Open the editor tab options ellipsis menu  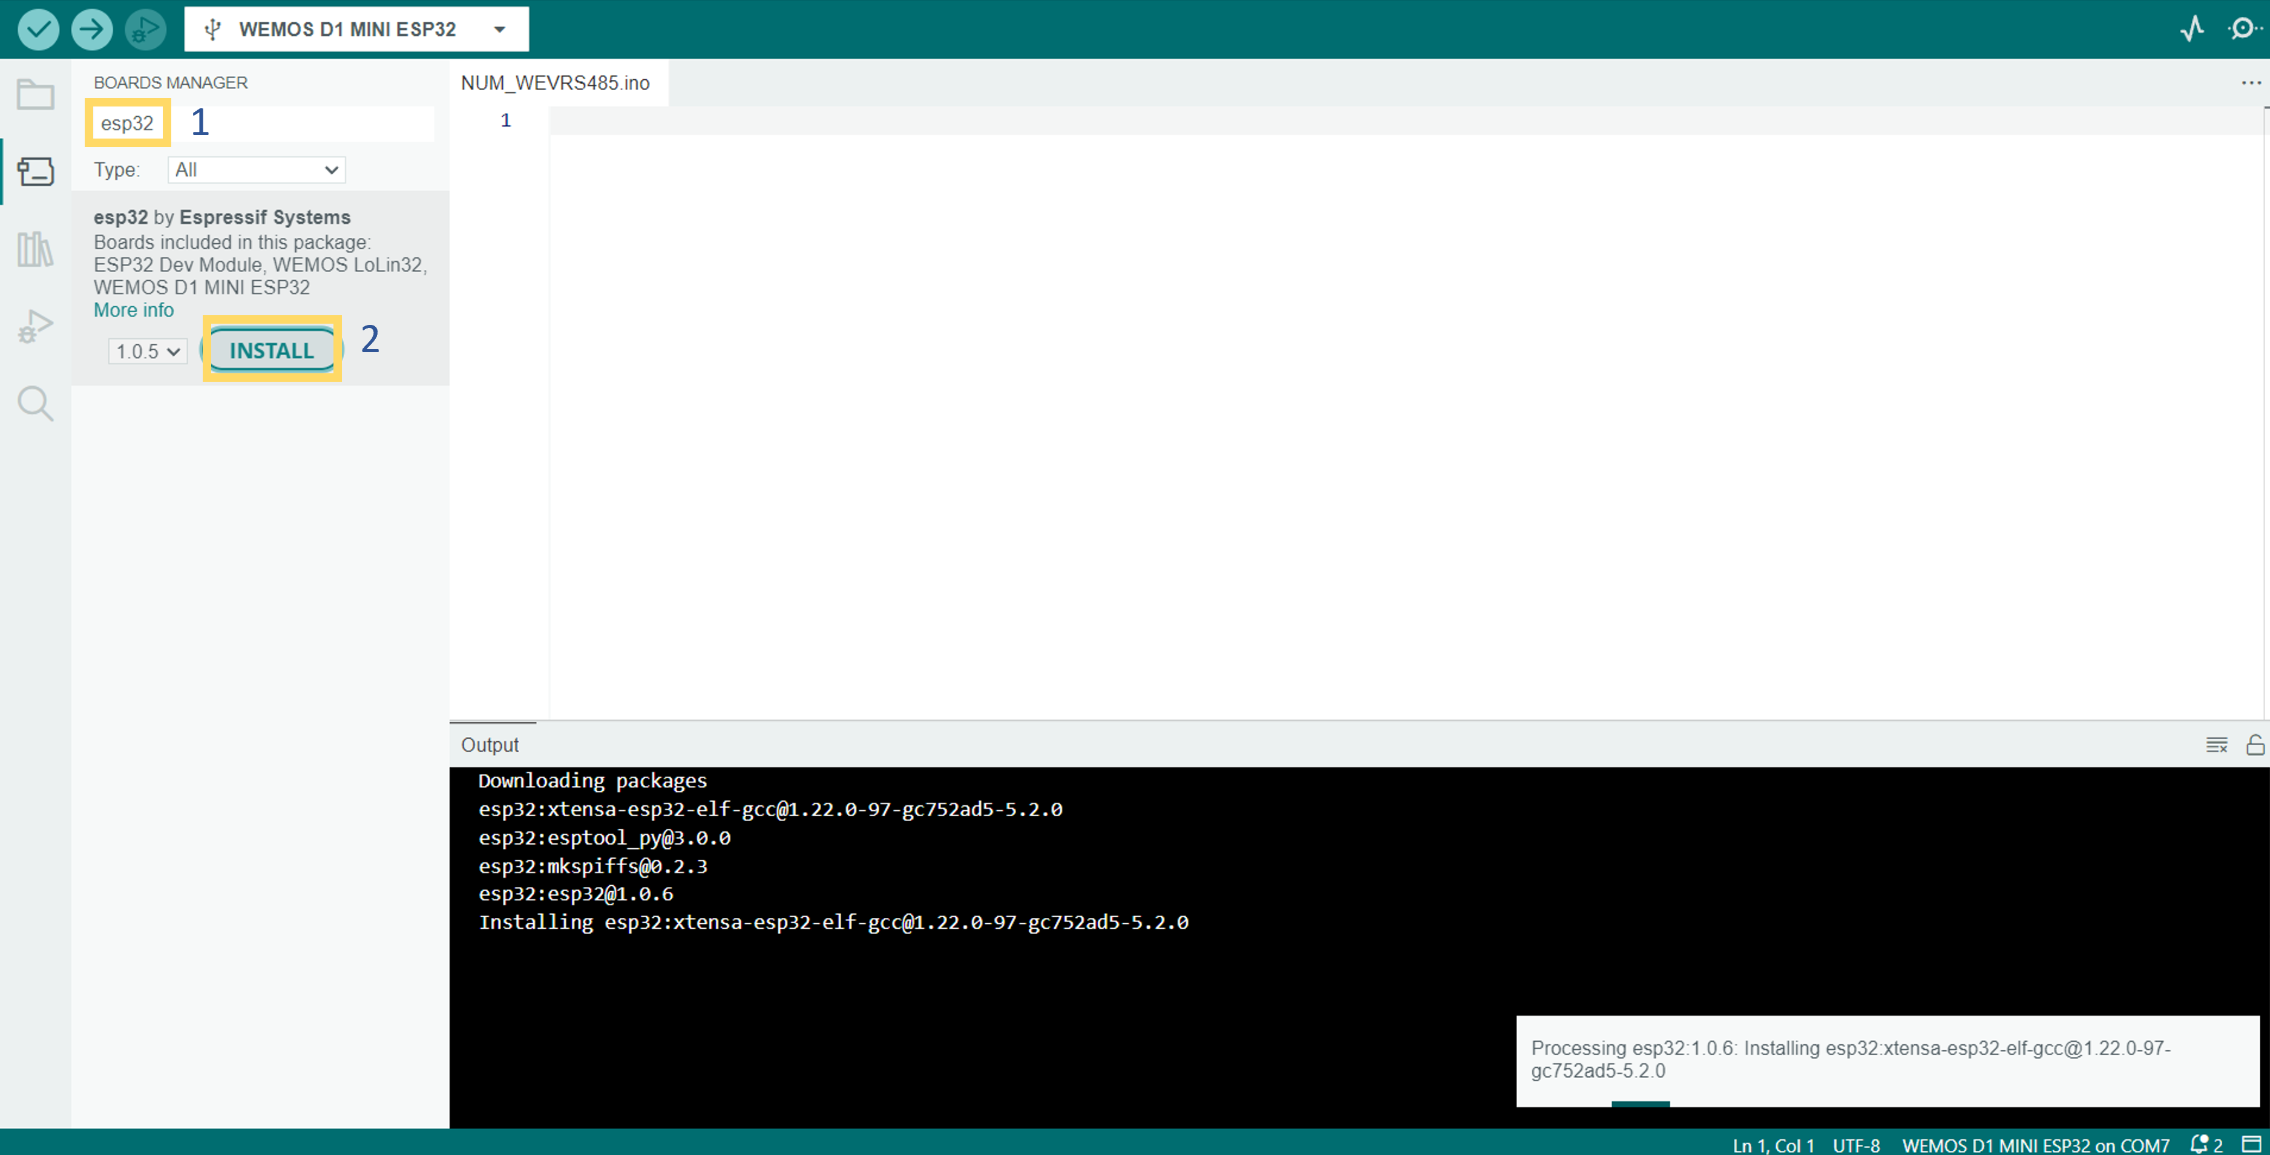point(2251,83)
